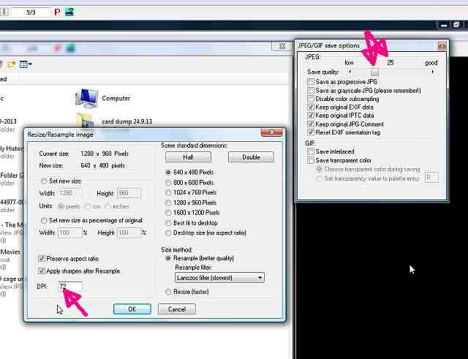Click the save quality slider right arrow

[433, 72]
